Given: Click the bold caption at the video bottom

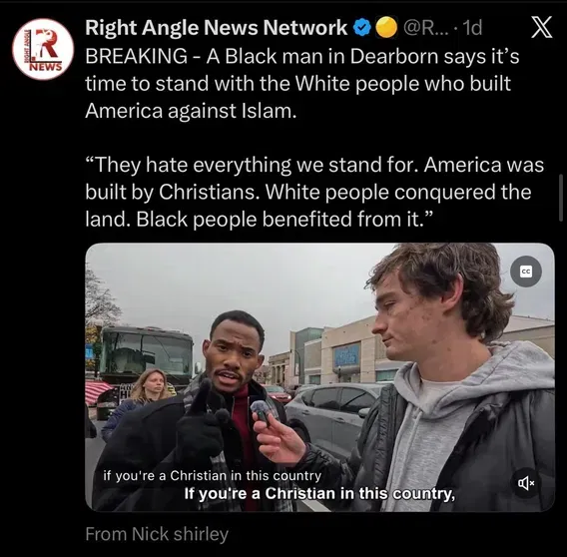Looking at the screenshot, I should pyautogui.click(x=319, y=494).
